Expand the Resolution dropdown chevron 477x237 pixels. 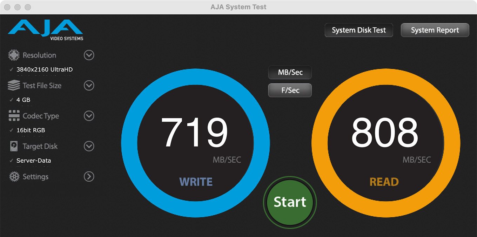89,55
